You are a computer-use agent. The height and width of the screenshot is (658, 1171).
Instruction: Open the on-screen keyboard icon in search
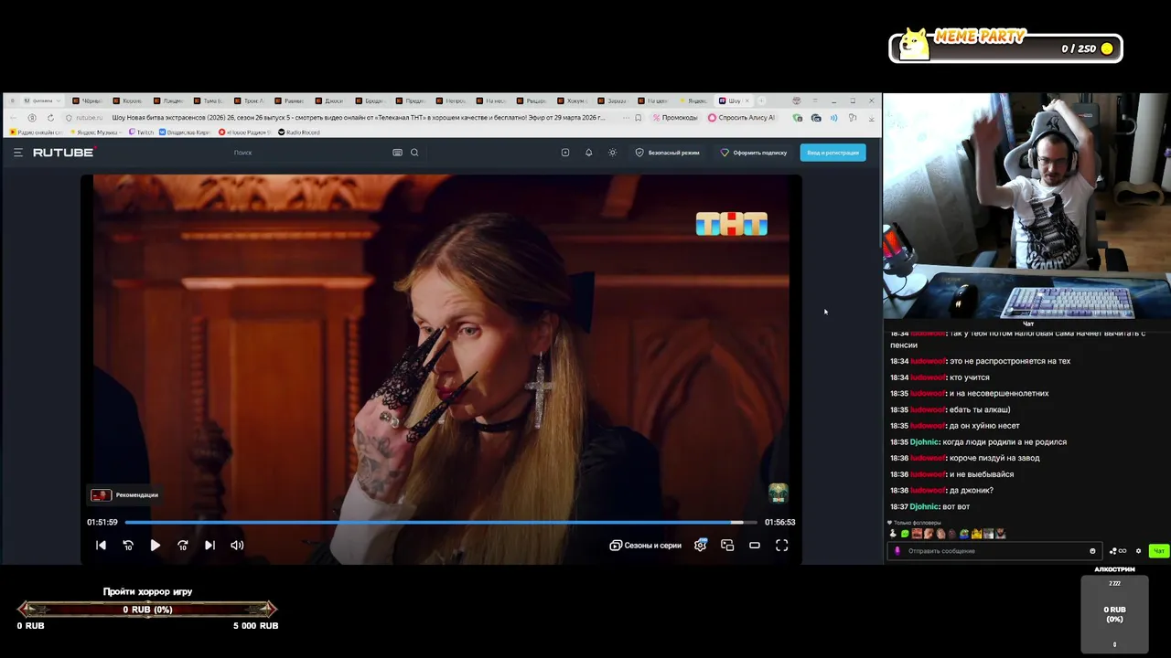pos(397,153)
